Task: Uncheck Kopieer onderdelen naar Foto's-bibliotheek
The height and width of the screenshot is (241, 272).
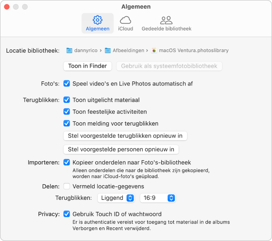Action: (67, 162)
